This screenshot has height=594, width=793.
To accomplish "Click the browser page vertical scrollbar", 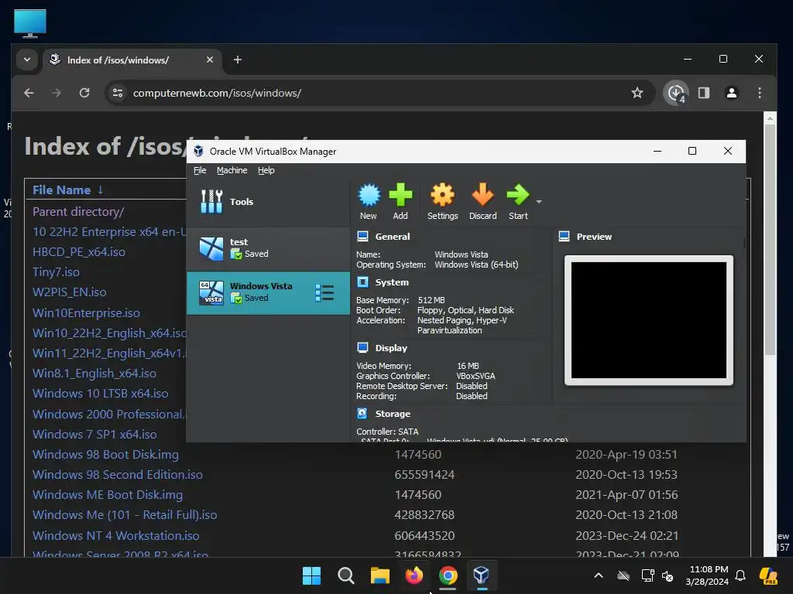I will [770, 240].
